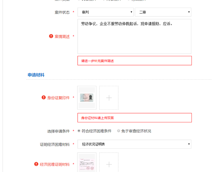The height and width of the screenshot is (172, 218).
Task: Click the 案情简述 field label
Action: tap(62, 37)
